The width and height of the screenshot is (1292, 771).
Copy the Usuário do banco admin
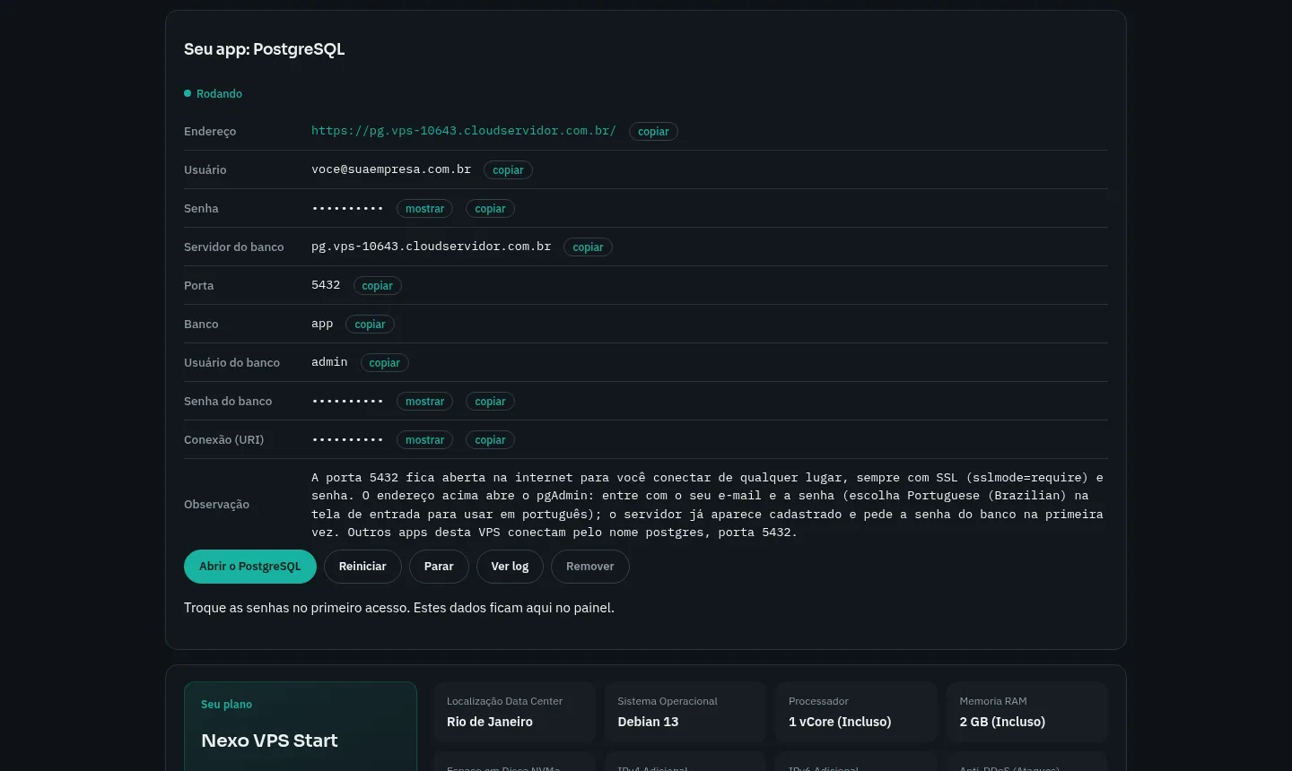[384, 363]
